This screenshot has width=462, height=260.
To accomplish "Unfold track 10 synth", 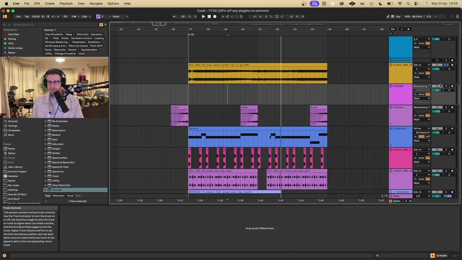I will [x=391, y=60].
